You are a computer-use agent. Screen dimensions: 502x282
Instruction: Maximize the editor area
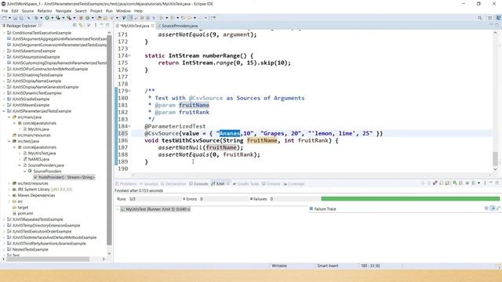(497, 24)
